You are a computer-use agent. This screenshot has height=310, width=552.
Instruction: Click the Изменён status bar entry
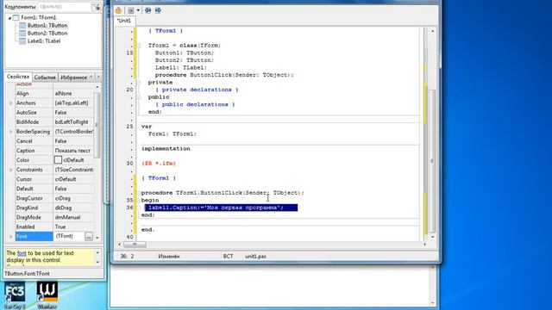[169, 257]
